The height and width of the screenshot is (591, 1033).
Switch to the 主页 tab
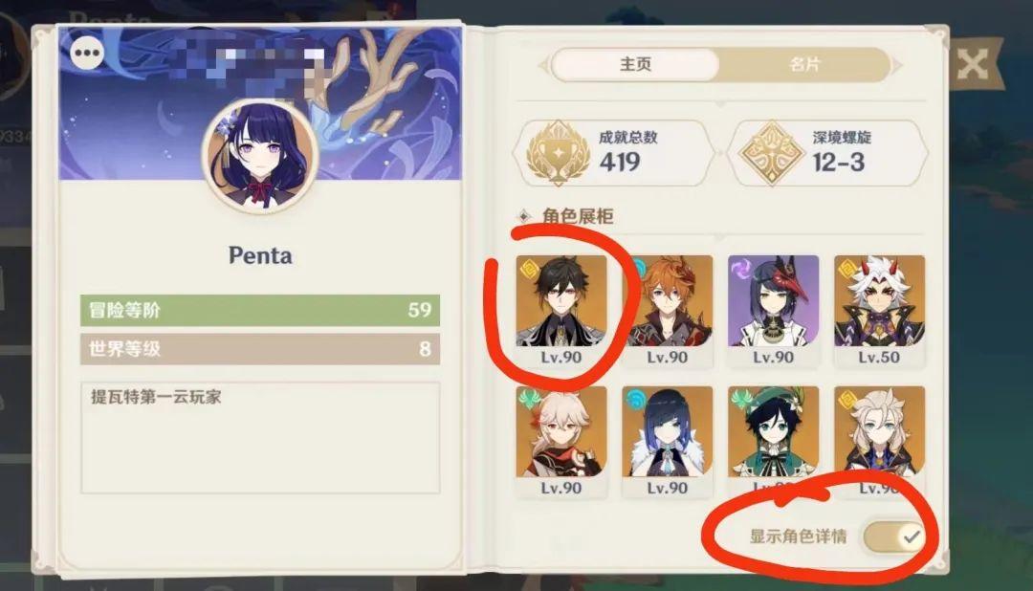635,65
